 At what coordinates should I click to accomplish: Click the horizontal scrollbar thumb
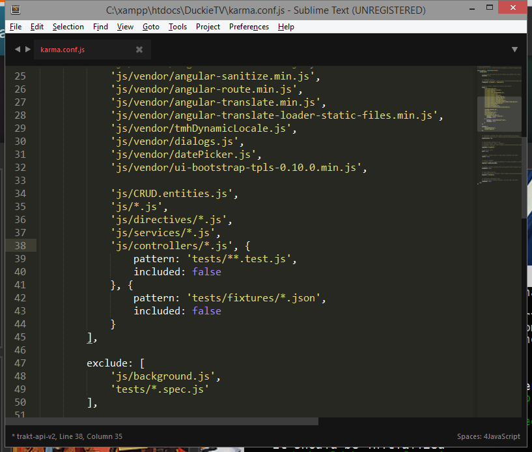[162, 421]
